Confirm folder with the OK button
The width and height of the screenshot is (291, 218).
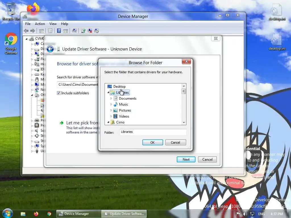click(153, 142)
